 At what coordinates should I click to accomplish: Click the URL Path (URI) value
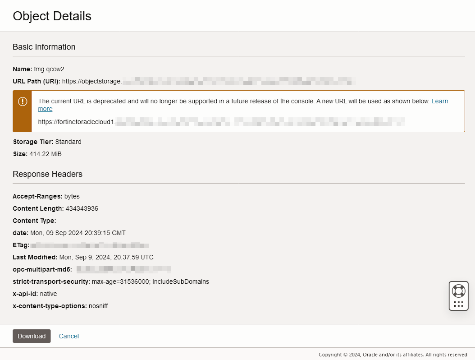pyautogui.click(x=135, y=81)
